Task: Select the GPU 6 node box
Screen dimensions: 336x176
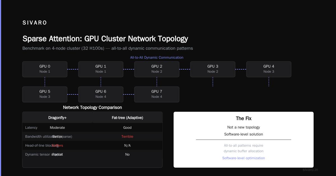Action: tap(101, 94)
